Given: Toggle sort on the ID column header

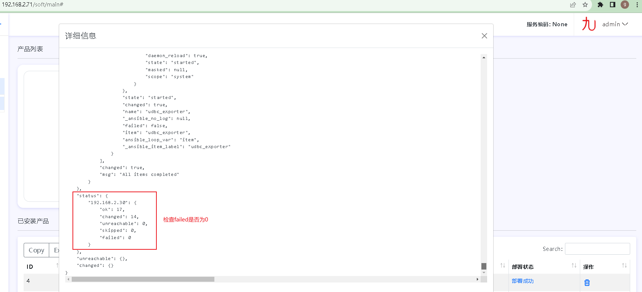Looking at the screenshot, I should tap(57, 266).
